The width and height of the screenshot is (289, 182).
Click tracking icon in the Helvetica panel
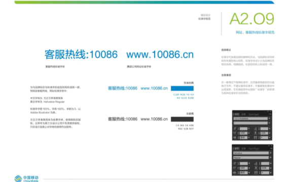pos(256,172)
